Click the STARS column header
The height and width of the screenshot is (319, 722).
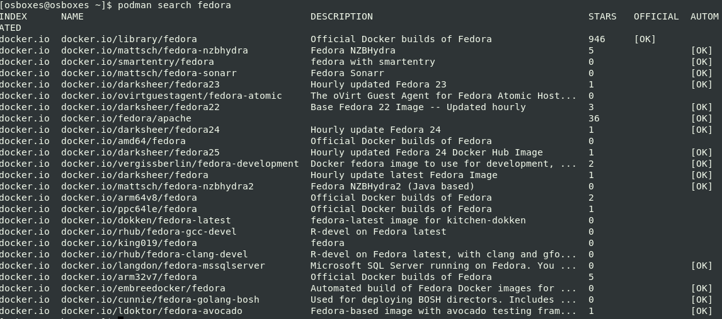click(x=602, y=16)
